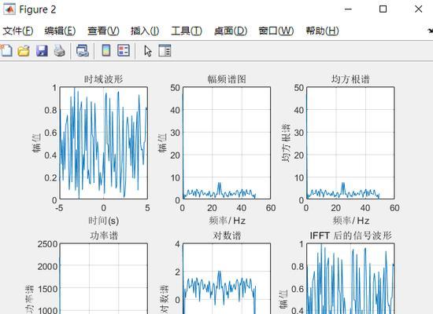Save the figure with the floppy disk icon

(42, 51)
